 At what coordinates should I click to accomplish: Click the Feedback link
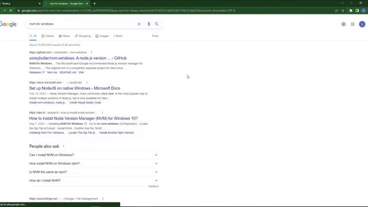[154, 186]
